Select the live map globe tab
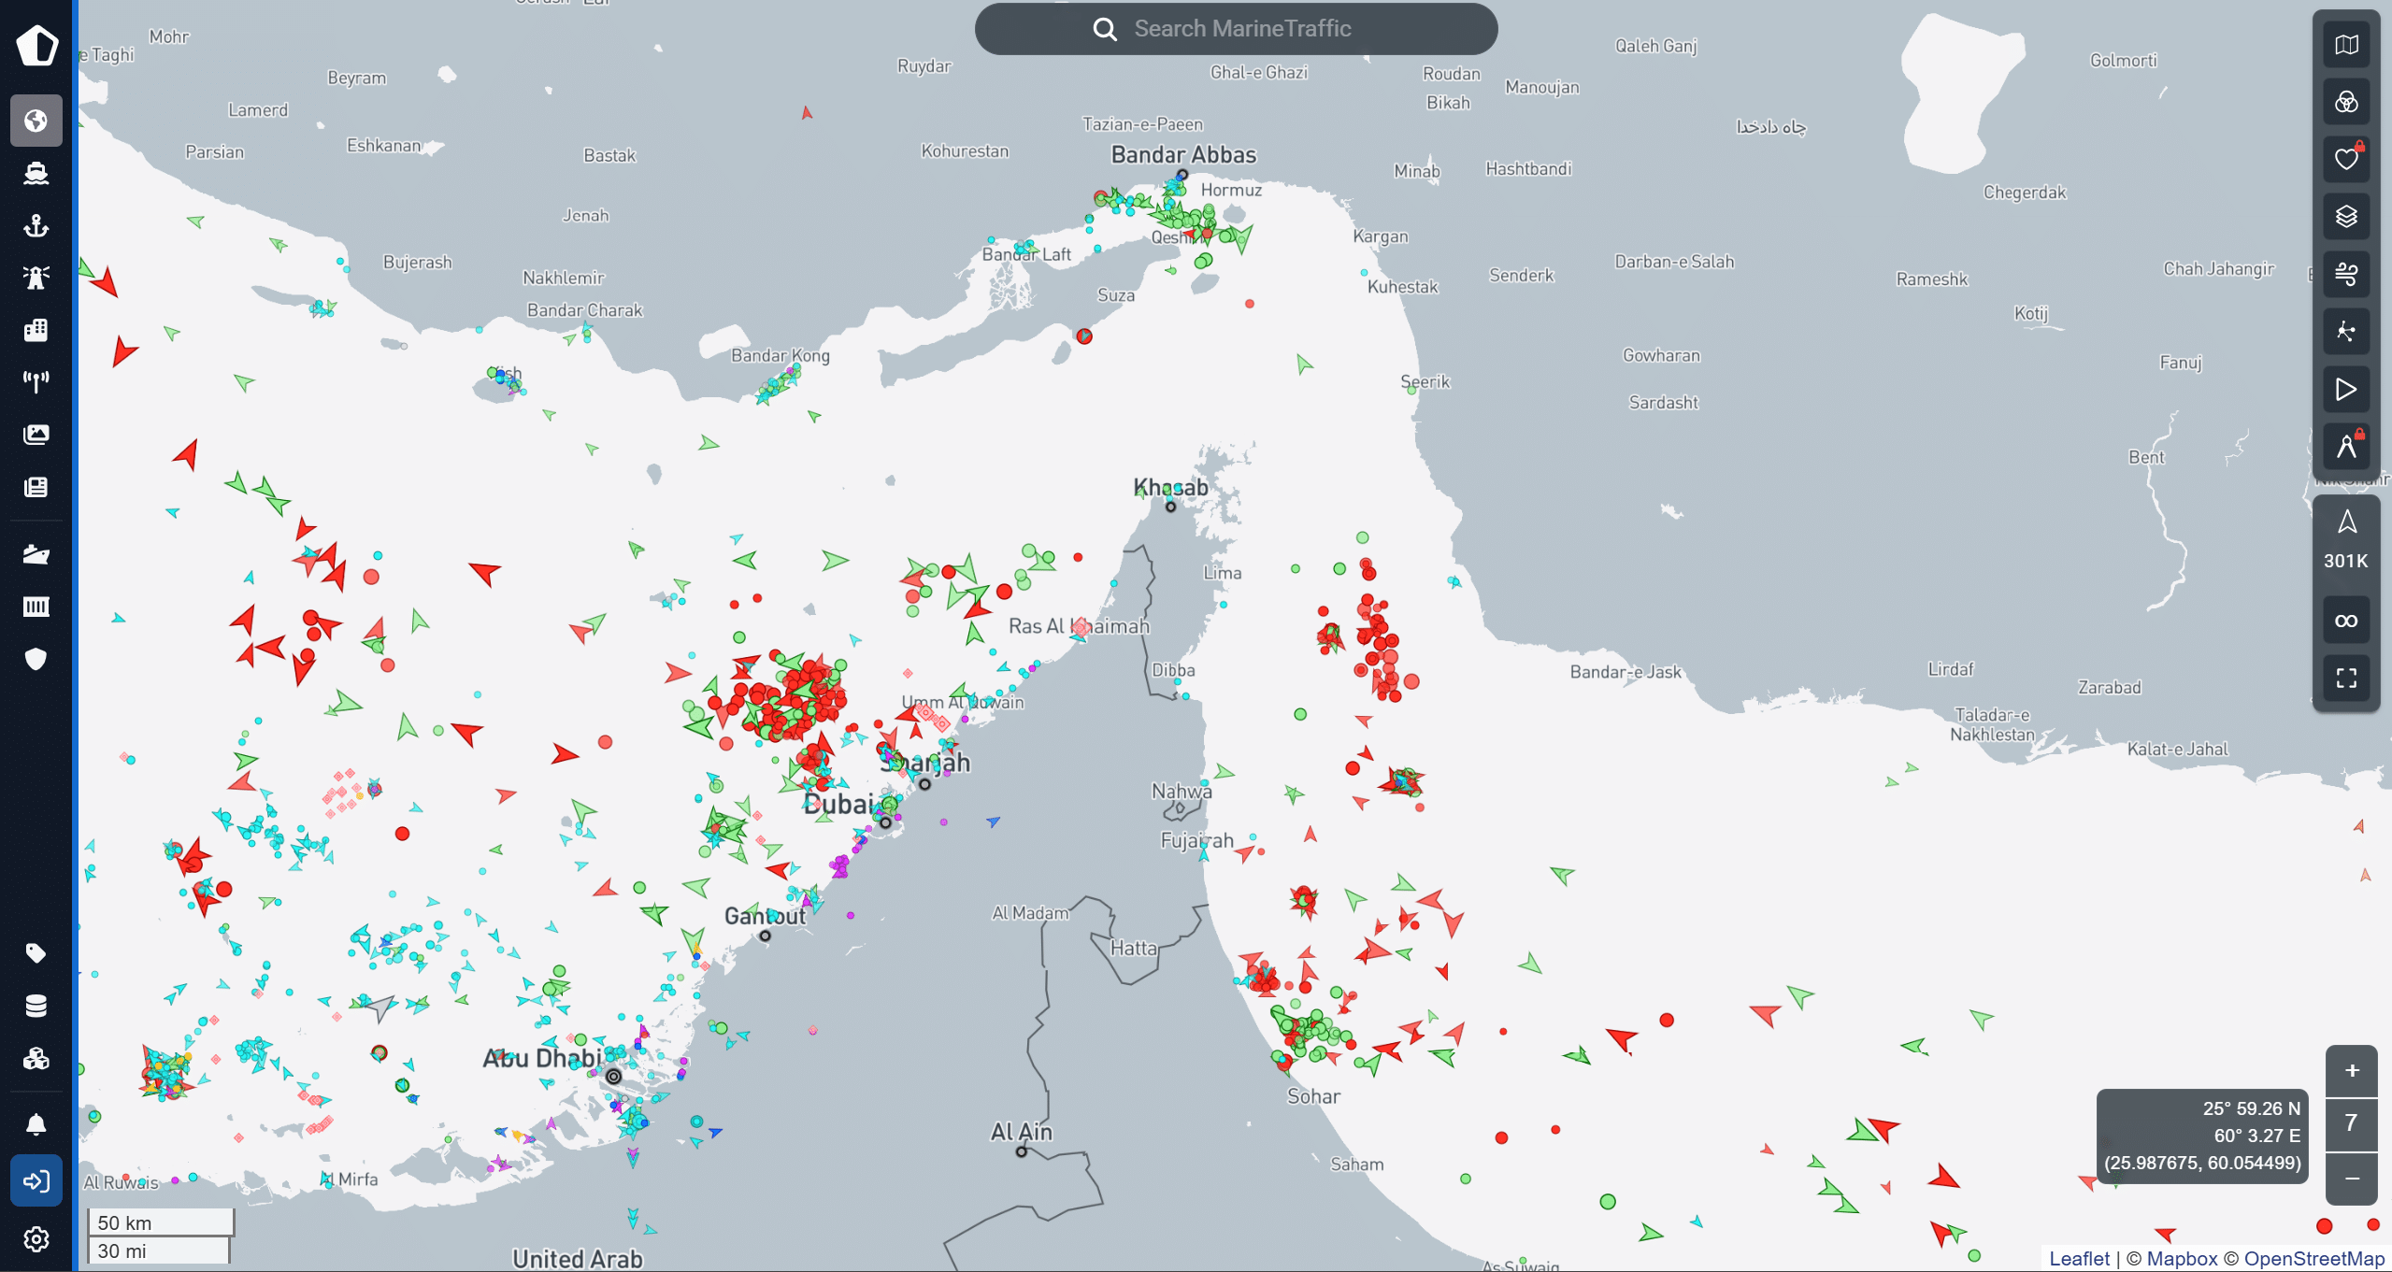This screenshot has width=2392, height=1272. [36, 121]
